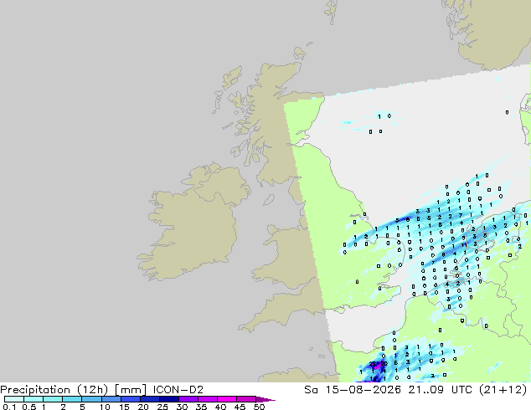Select the 40–45 mm magenta legend swatch

coord(227,399)
